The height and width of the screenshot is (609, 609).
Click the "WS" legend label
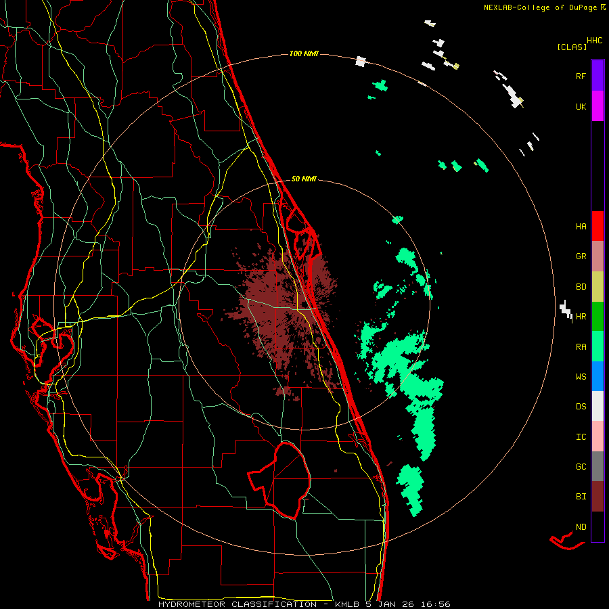tap(581, 377)
